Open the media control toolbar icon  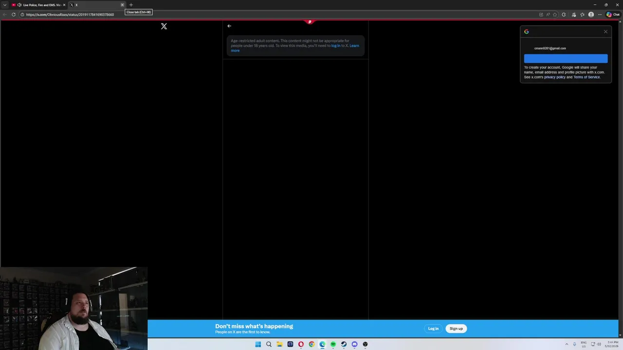[x=574, y=15]
